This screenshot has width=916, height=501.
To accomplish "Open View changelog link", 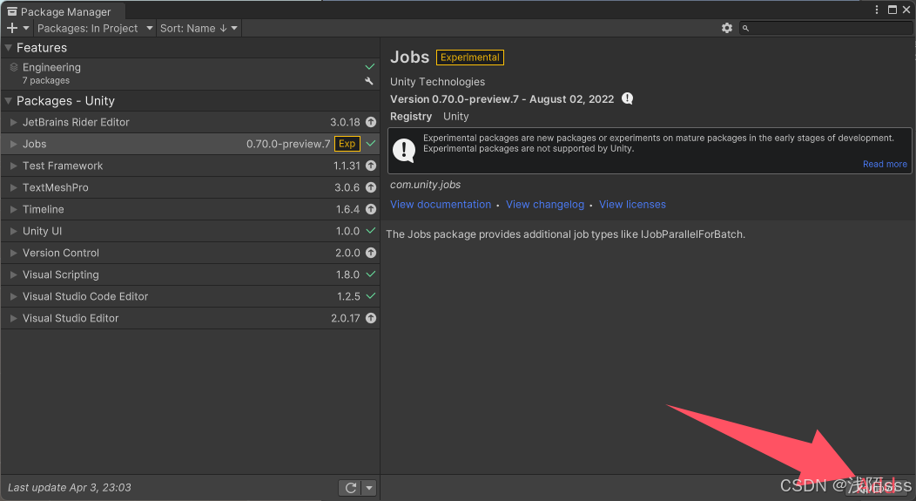I will (x=545, y=205).
